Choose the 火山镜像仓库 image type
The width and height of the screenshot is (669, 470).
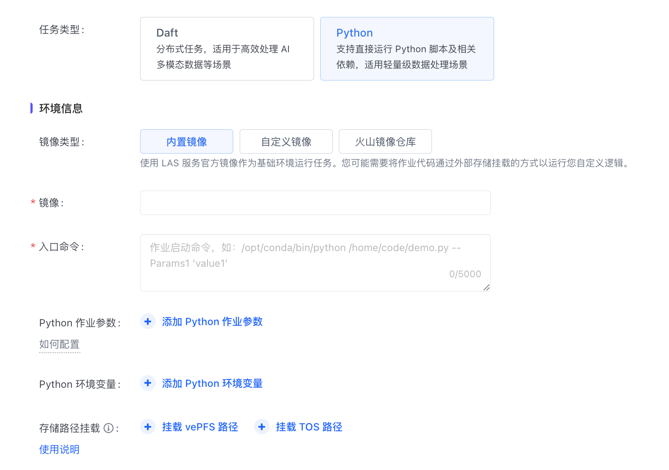[x=385, y=141]
